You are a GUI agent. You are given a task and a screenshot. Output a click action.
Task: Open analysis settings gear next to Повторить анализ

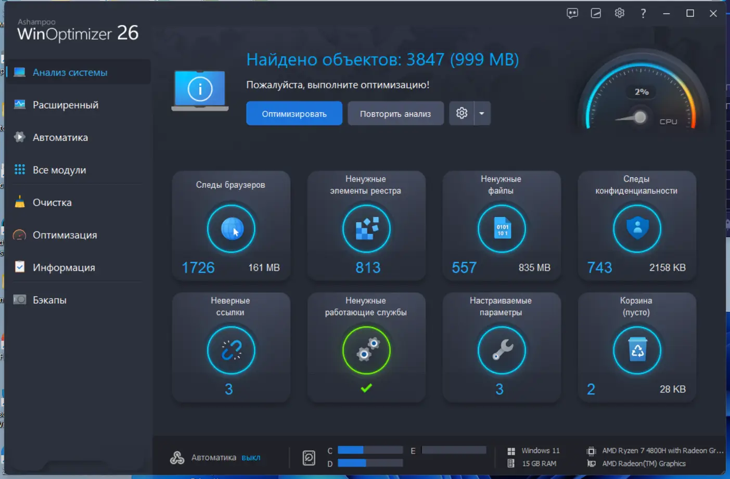pos(461,113)
